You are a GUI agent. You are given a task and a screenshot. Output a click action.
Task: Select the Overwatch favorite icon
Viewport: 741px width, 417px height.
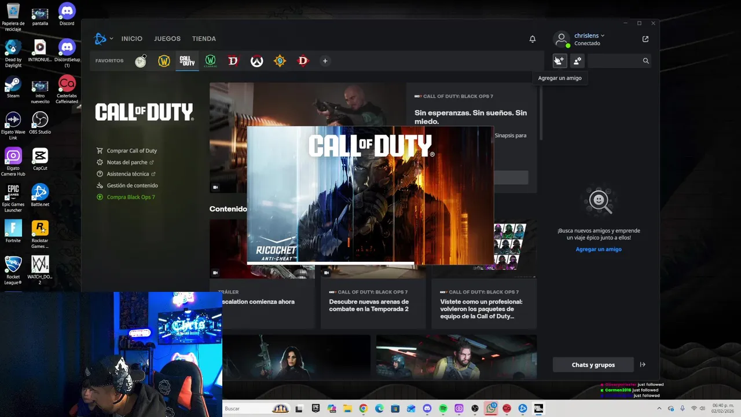tap(256, 61)
